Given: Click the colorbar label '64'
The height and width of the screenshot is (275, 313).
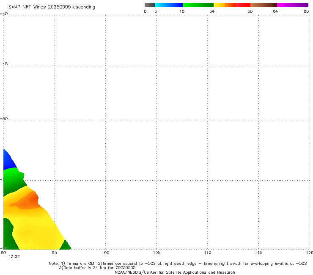Looking at the screenshot, I should click(x=275, y=11).
